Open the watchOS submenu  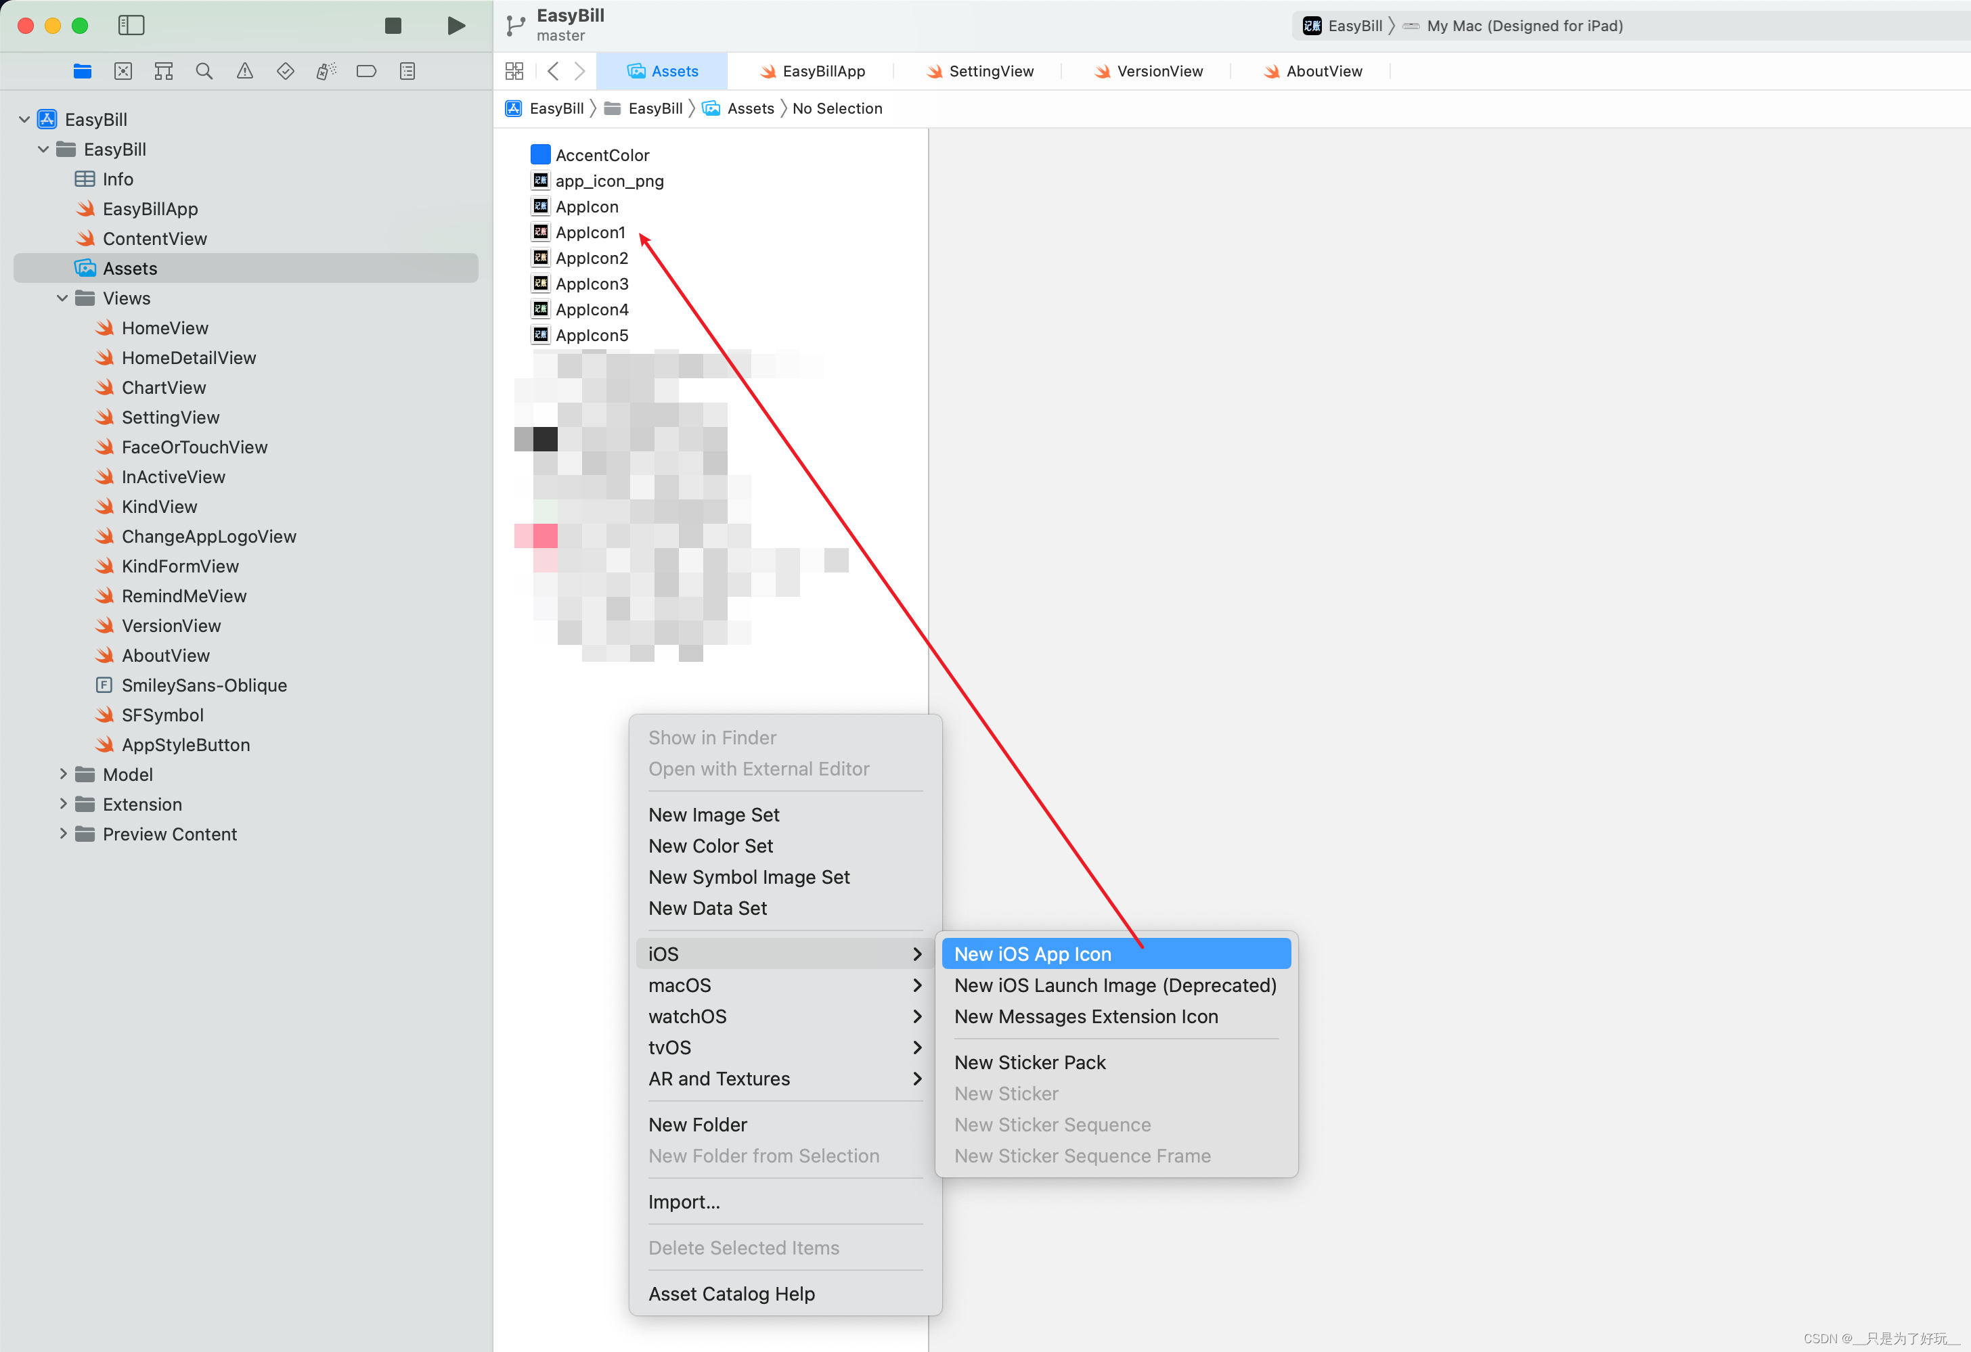[x=785, y=1016]
